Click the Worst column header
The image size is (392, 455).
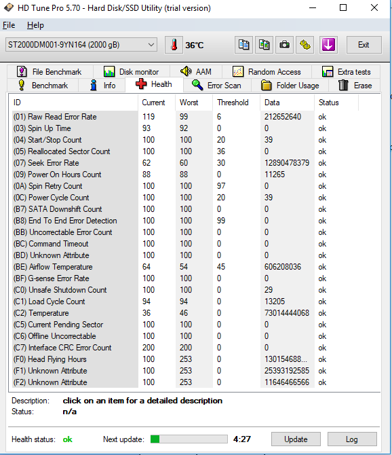tap(194, 103)
